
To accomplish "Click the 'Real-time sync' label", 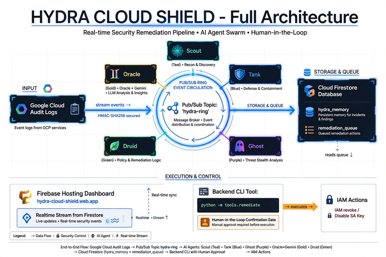I will tap(164, 195).
